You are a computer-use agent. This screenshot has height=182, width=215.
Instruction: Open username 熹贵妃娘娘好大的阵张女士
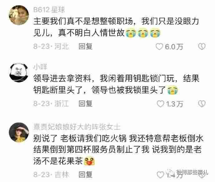coord(77,127)
